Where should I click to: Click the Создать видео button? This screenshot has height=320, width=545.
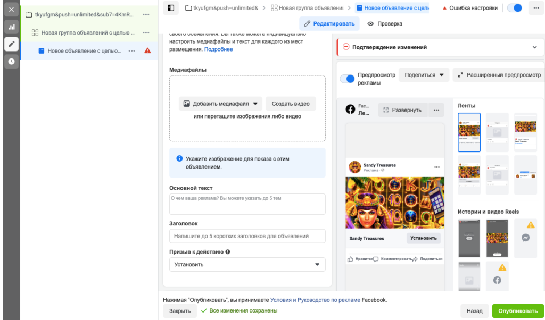pos(291,104)
